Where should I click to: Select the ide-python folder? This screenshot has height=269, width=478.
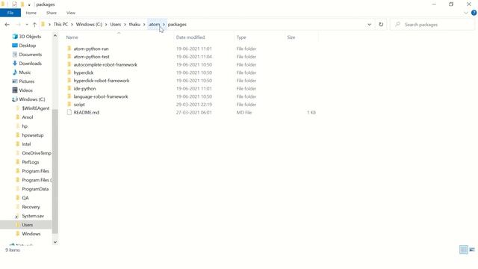(84, 88)
